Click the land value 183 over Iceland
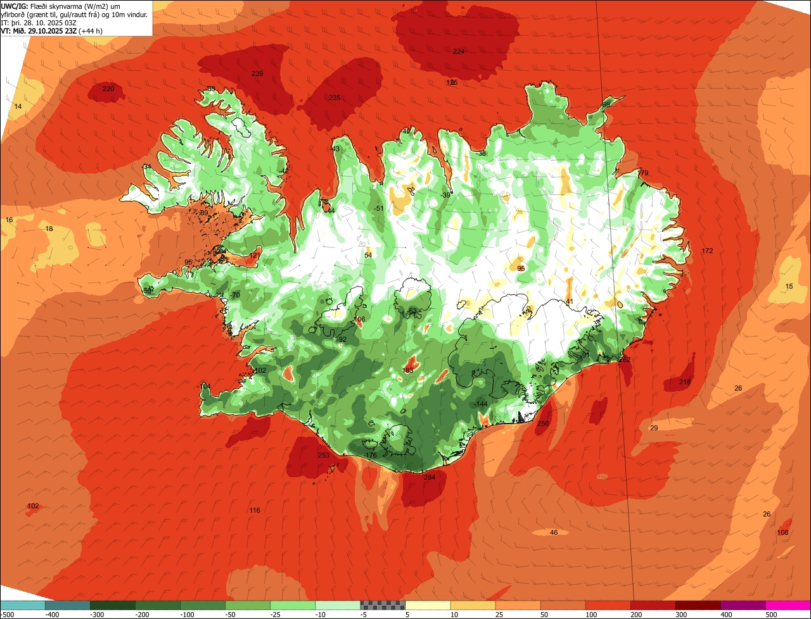Image resolution: width=811 pixels, height=619 pixels. [408, 370]
